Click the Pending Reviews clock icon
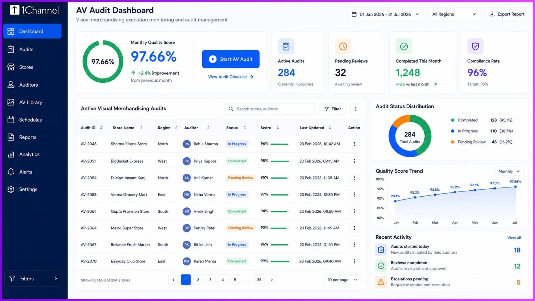 343,46
